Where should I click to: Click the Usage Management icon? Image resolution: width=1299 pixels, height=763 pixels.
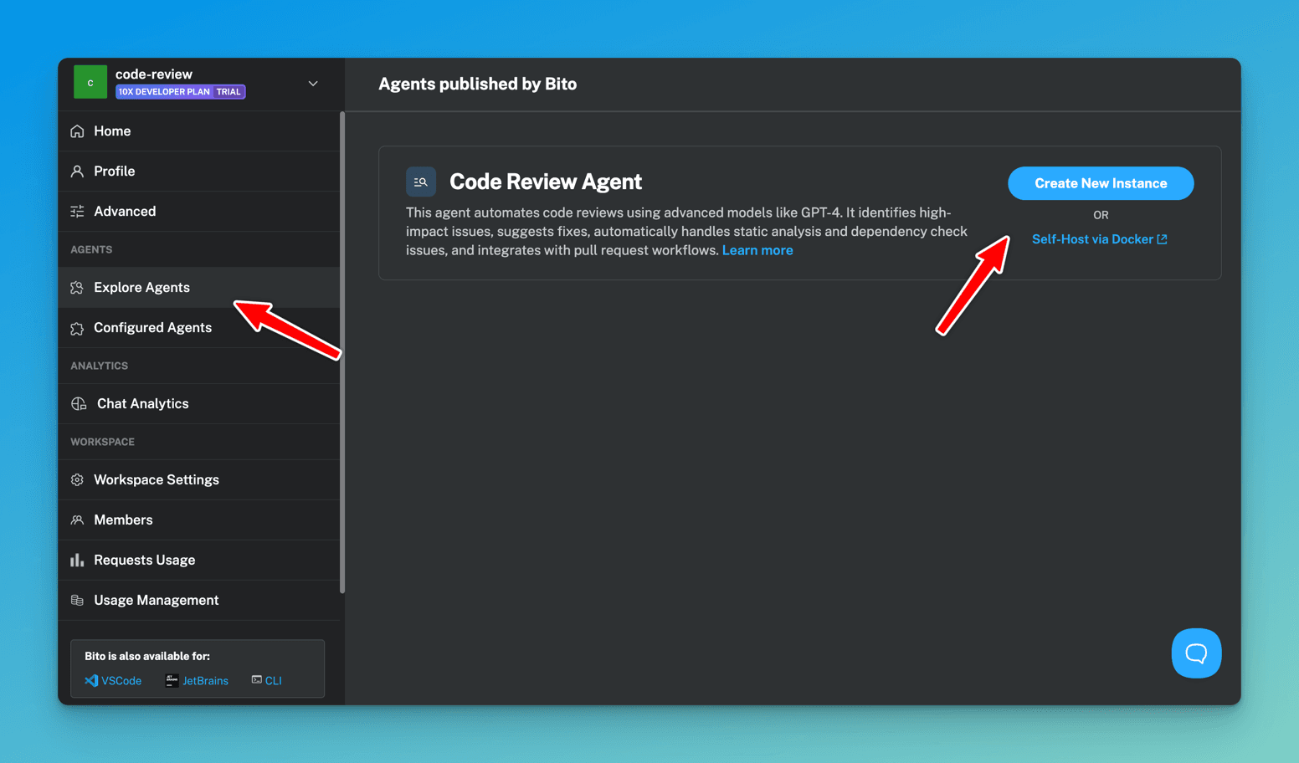(x=77, y=601)
